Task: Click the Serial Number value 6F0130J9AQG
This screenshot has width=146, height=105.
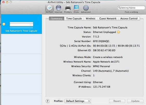Action: (x=101, y=41)
